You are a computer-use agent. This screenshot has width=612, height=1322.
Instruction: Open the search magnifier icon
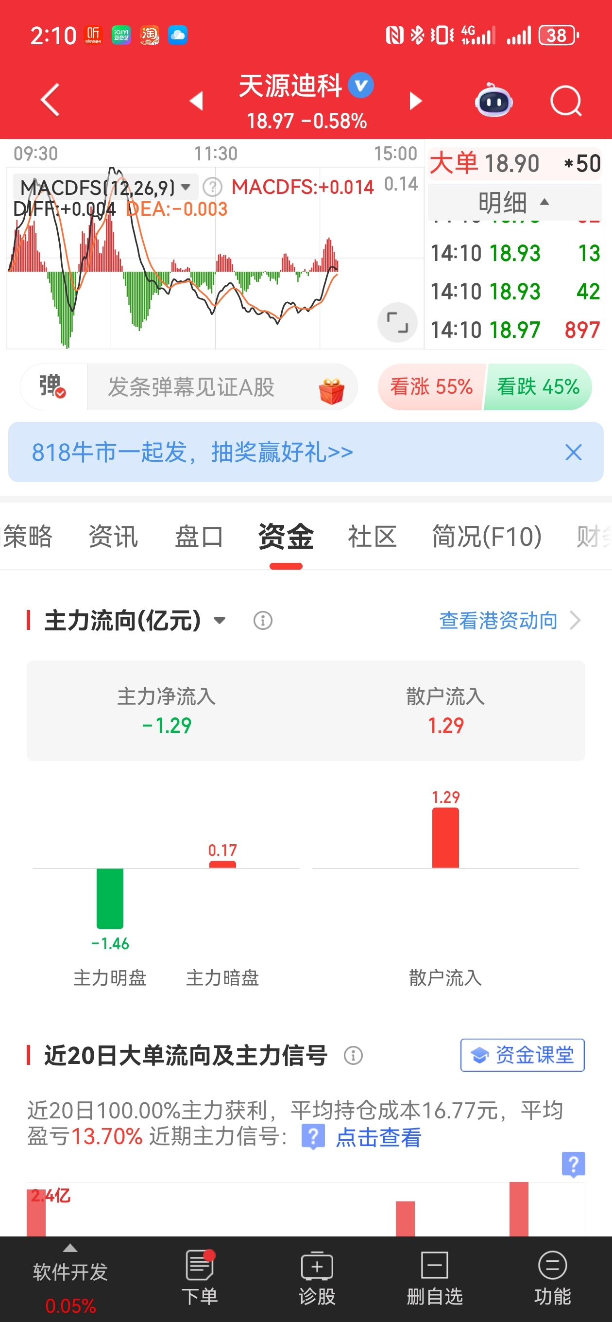coord(565,101)
